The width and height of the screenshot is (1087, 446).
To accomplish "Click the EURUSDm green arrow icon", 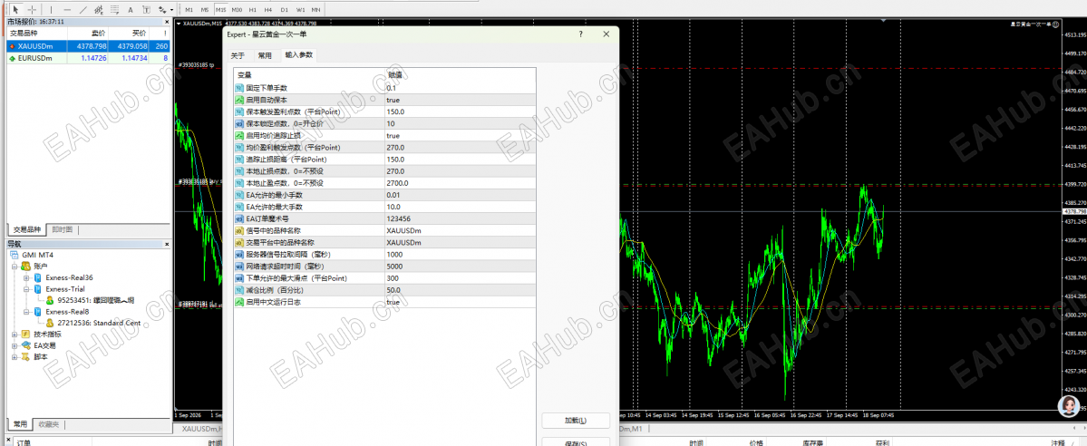I will [x=12, y=58].
